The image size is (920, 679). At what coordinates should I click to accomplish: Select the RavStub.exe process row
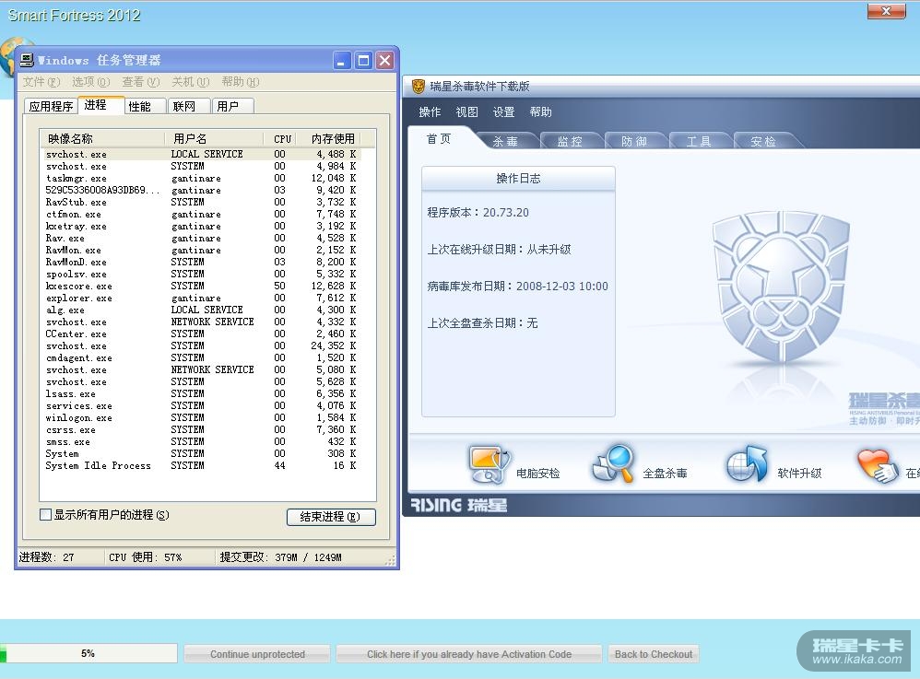(x=201, y=203)
